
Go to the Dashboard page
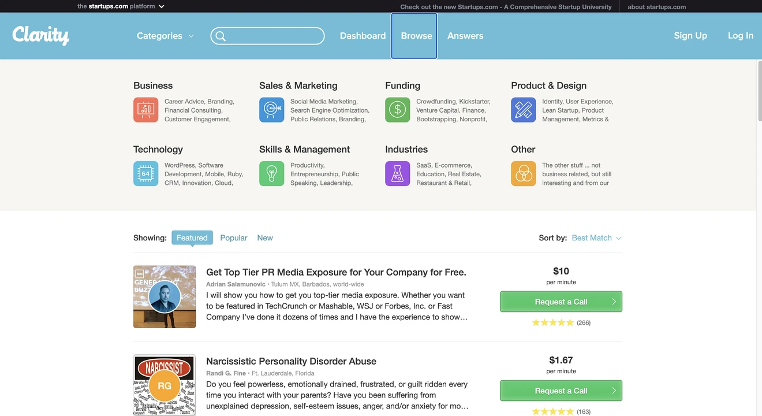click(363, 36)
